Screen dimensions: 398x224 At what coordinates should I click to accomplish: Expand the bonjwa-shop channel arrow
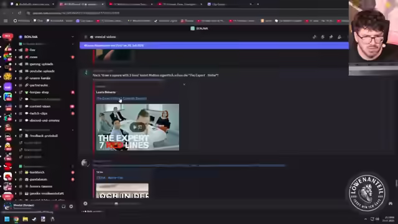click(x=16, y=93)
